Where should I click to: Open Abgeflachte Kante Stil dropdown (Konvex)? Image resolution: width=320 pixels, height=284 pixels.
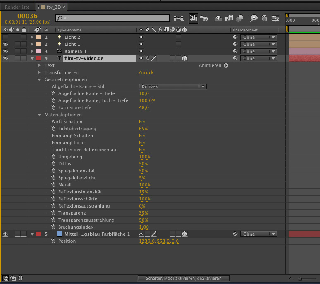pos(172,86)
